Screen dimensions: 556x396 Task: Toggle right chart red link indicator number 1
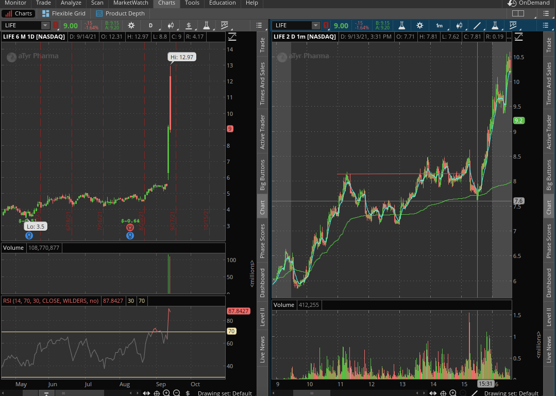(x=326, y=26)
